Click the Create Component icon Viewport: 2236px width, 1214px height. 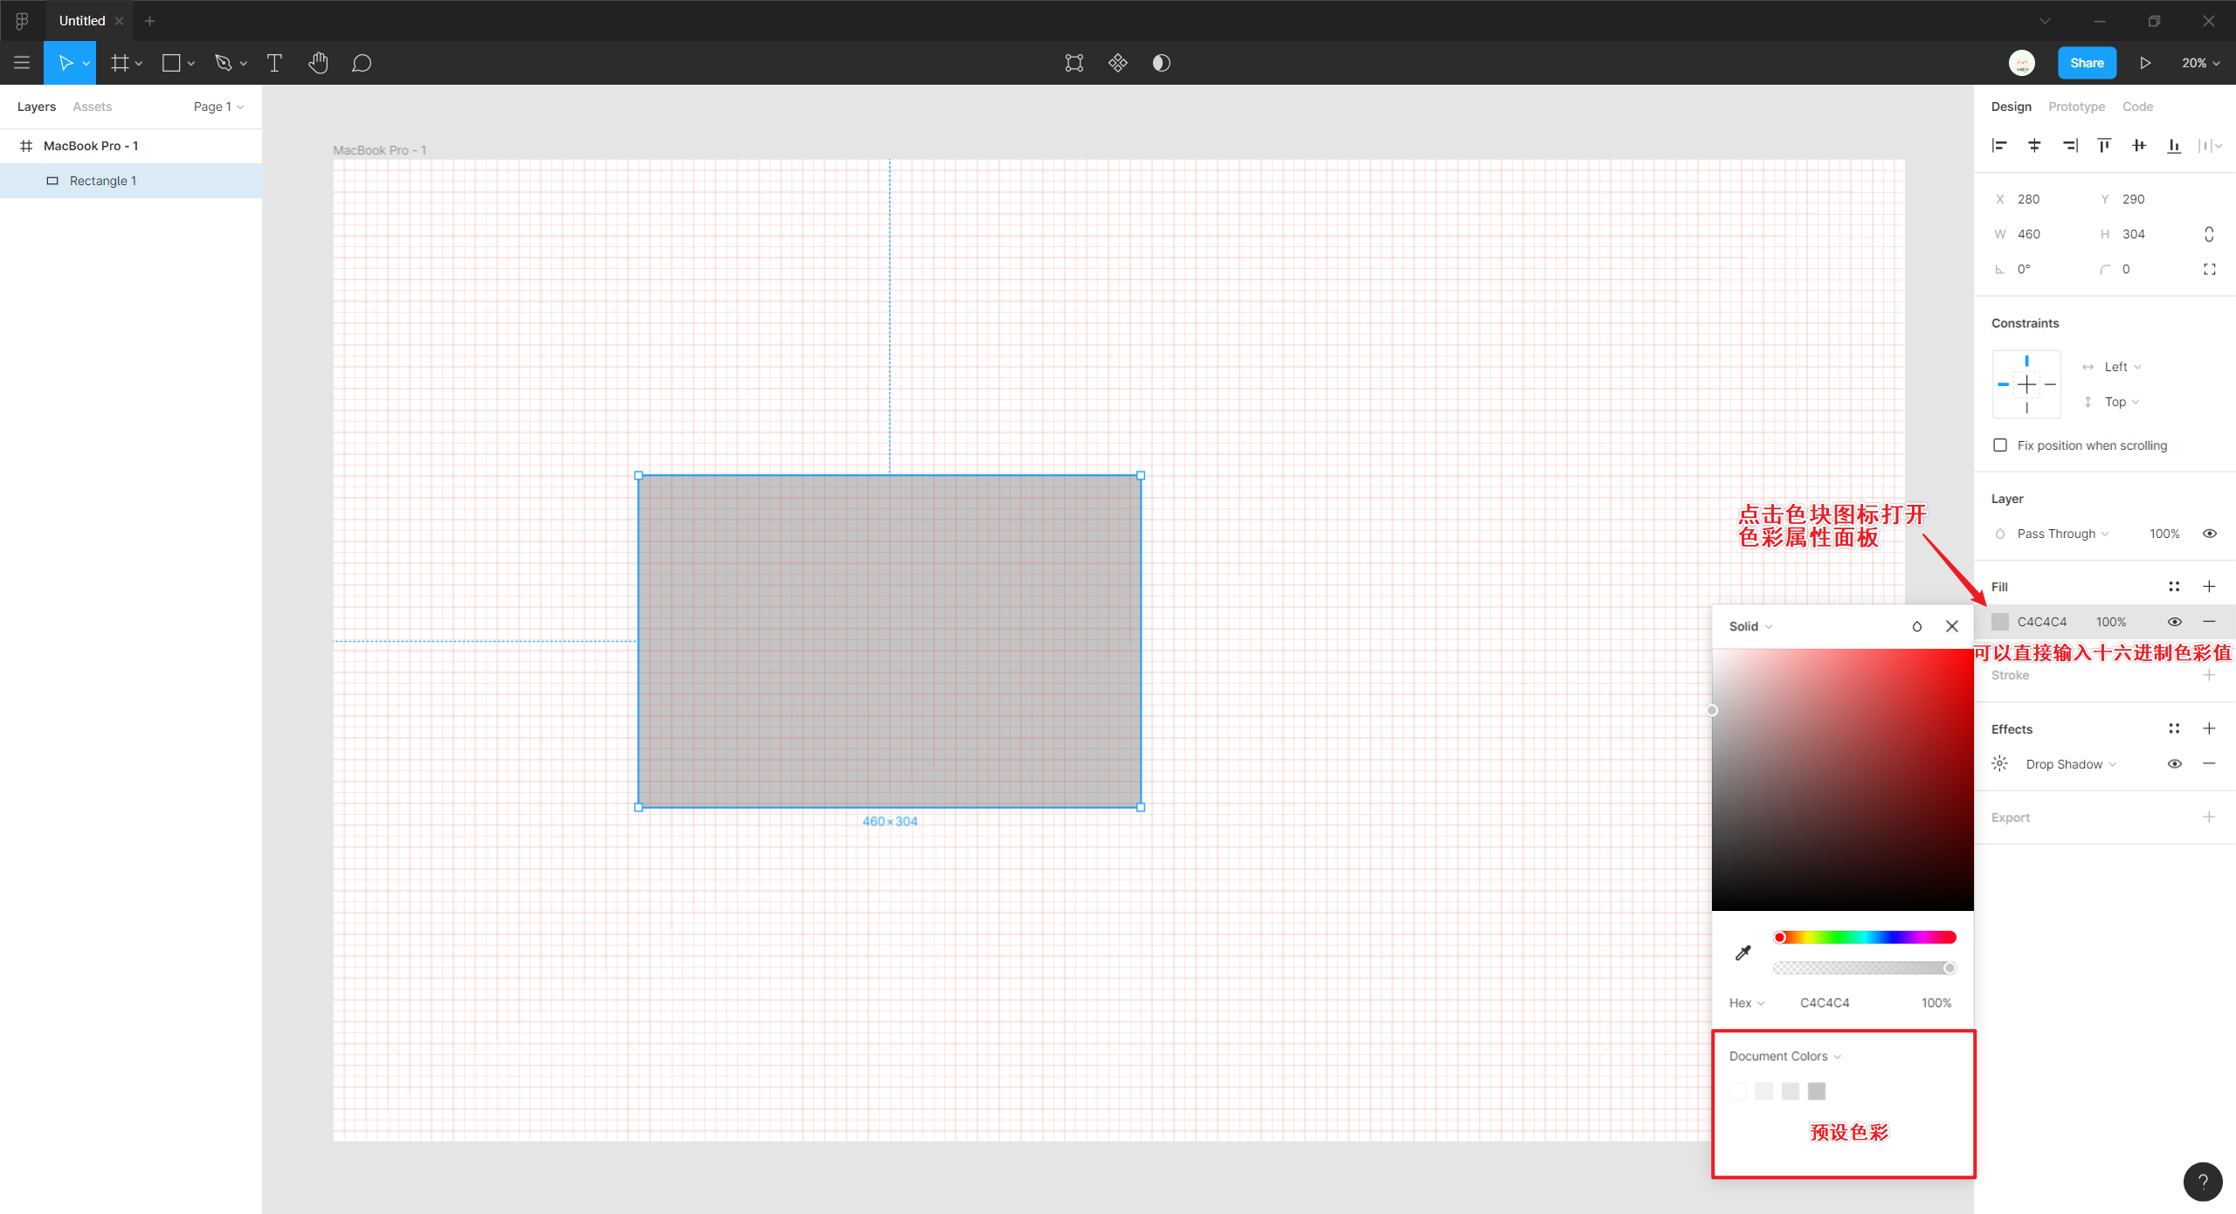pyautogui.click(x=1118, y=63)
